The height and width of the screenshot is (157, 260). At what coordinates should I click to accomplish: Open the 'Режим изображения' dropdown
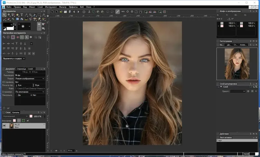tap(30, 78)
